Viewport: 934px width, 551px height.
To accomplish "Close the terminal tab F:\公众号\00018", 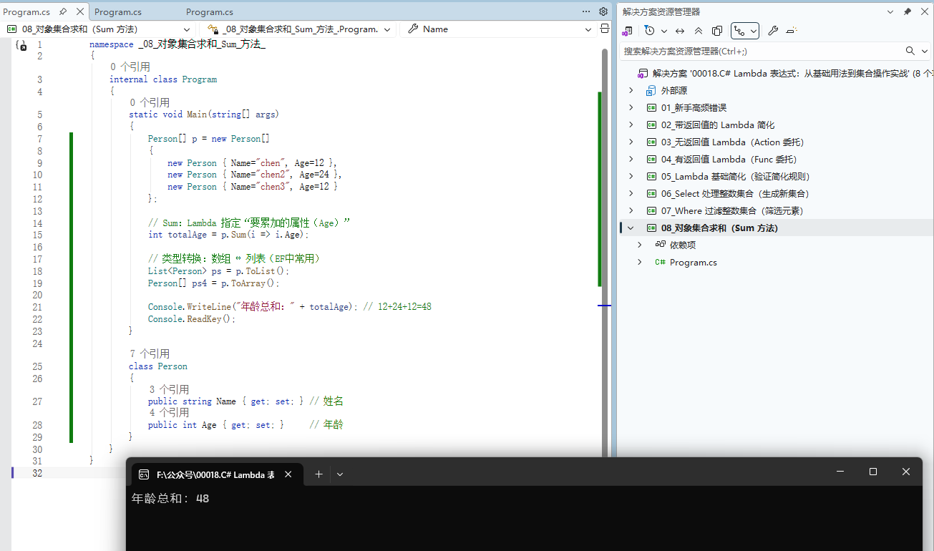I will coord(288,474).
